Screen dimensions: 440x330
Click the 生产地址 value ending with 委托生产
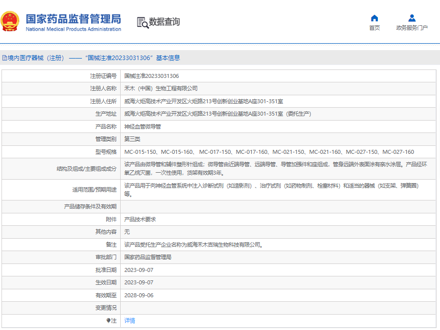[218, 114]
